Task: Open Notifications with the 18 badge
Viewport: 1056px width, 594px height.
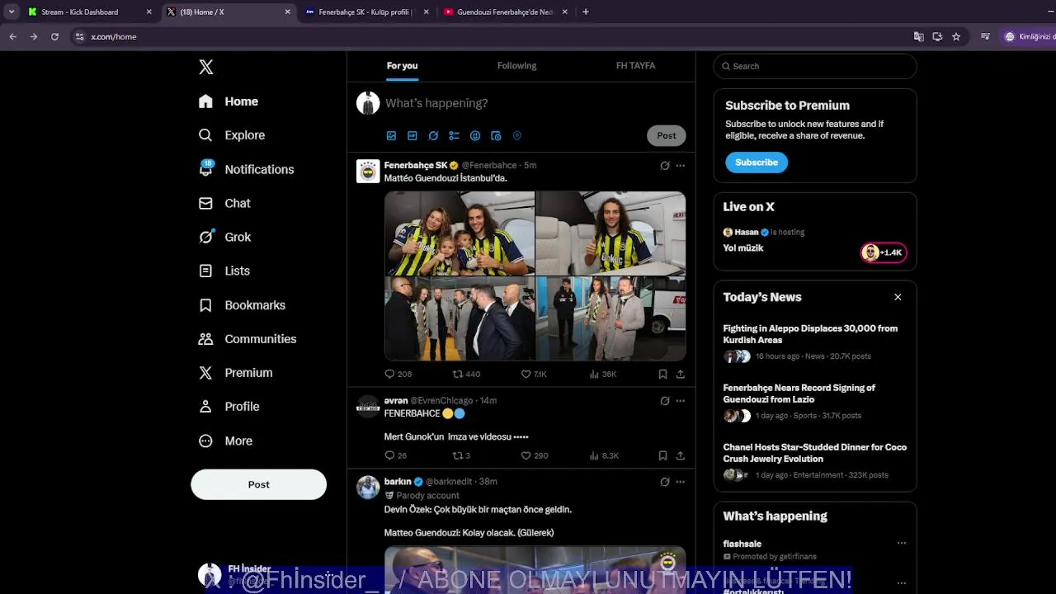Action: click(246, 169)
